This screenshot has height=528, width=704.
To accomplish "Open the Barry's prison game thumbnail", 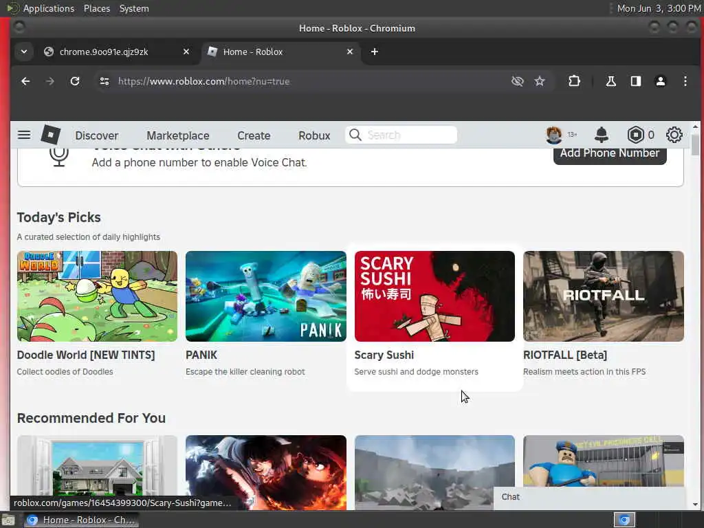I will 604,461.
